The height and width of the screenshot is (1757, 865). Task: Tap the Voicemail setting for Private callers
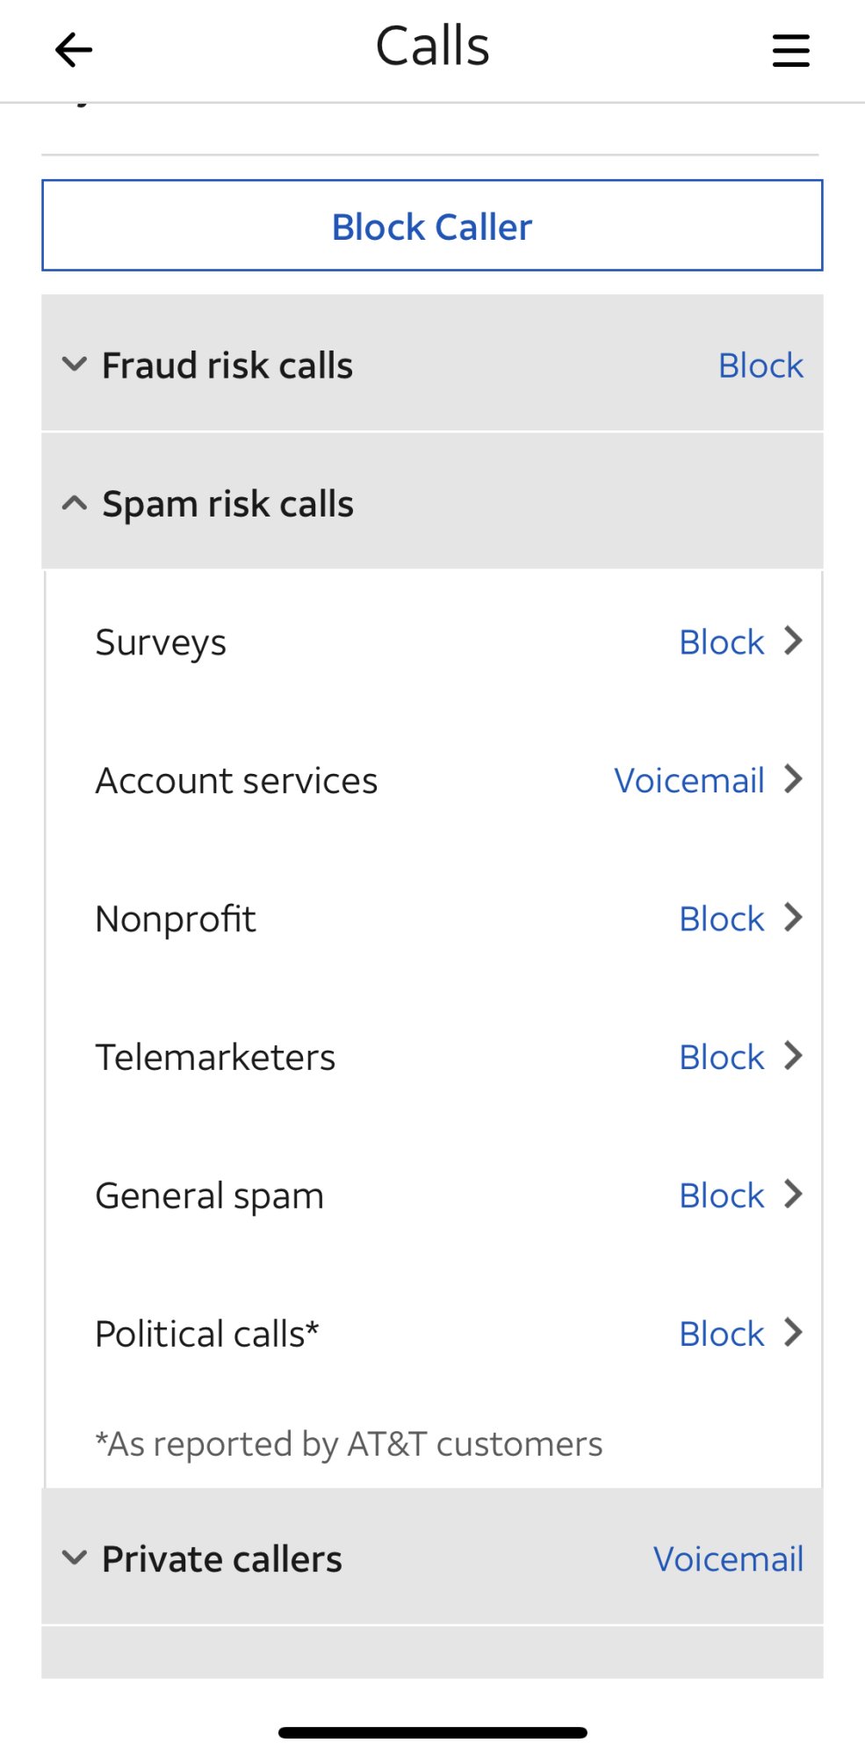coord(728,1559)
